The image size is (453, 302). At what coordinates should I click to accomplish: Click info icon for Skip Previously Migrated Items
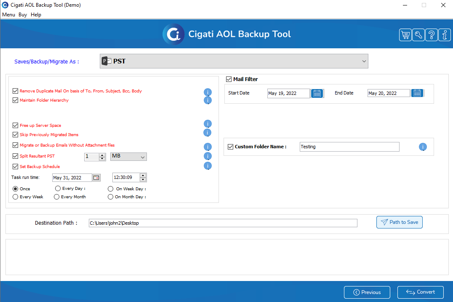pos(208,133)
